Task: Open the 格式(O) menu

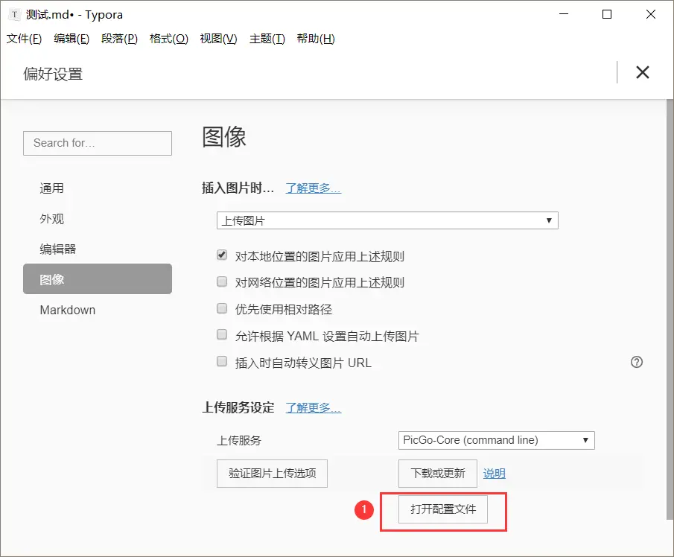Action: pyautogui.click(x=169, y=39)
